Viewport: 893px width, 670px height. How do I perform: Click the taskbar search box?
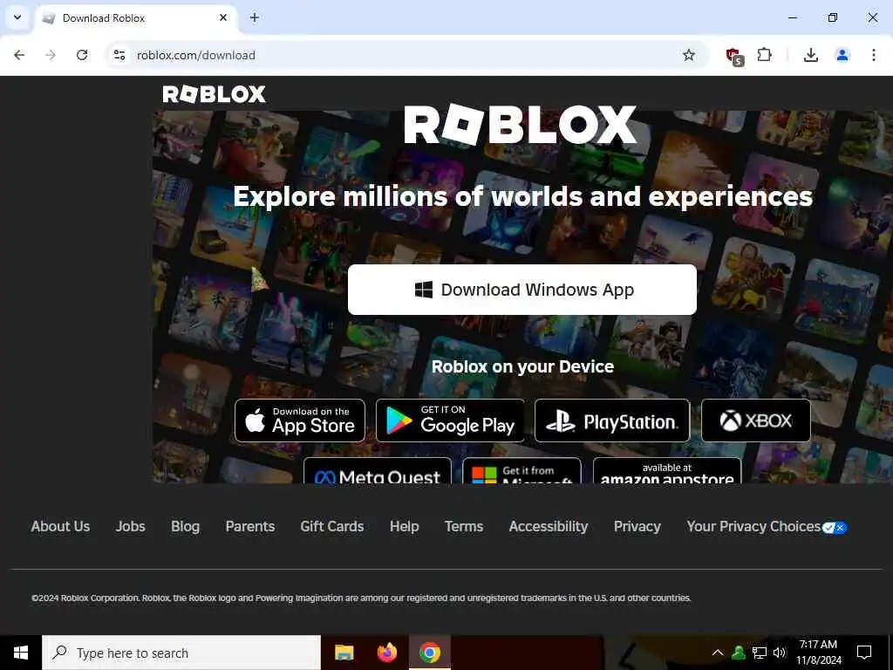(181, 653)
